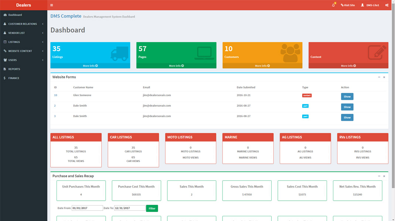
Task: Select the Users group icon in sidebar
Action: [4, 60]
